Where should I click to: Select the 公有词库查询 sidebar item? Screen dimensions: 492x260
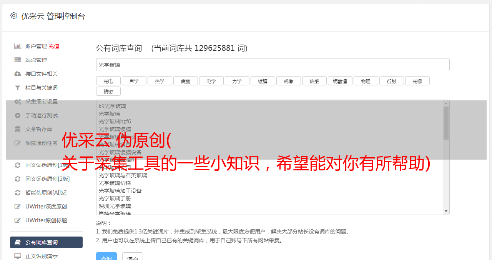[x=46, y=242]
